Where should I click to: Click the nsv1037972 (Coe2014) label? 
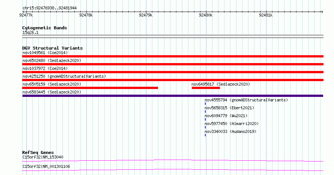[45, 68]
